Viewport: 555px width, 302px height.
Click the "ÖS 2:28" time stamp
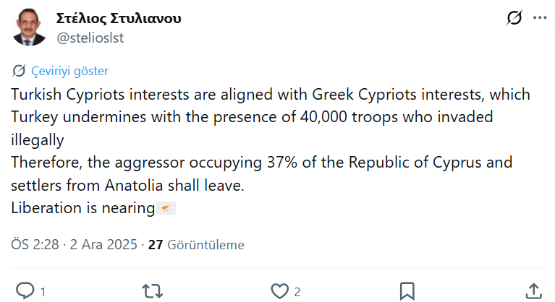point(36,245)
